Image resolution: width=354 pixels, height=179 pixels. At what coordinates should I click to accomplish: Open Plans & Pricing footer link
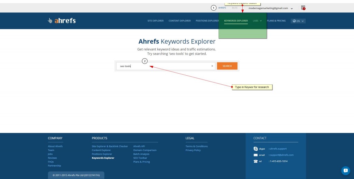pyautogui.click(x=141, y=162)
